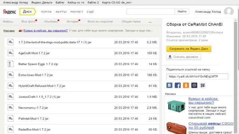Open Карты in the header
Screen dimensions: 239x134
click(x=61, y=12)
